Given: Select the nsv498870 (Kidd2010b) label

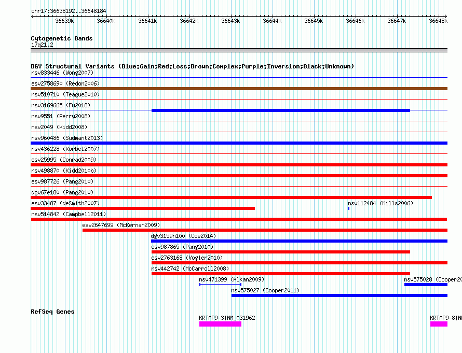Looking at the screenshot, I should point(64,171).
